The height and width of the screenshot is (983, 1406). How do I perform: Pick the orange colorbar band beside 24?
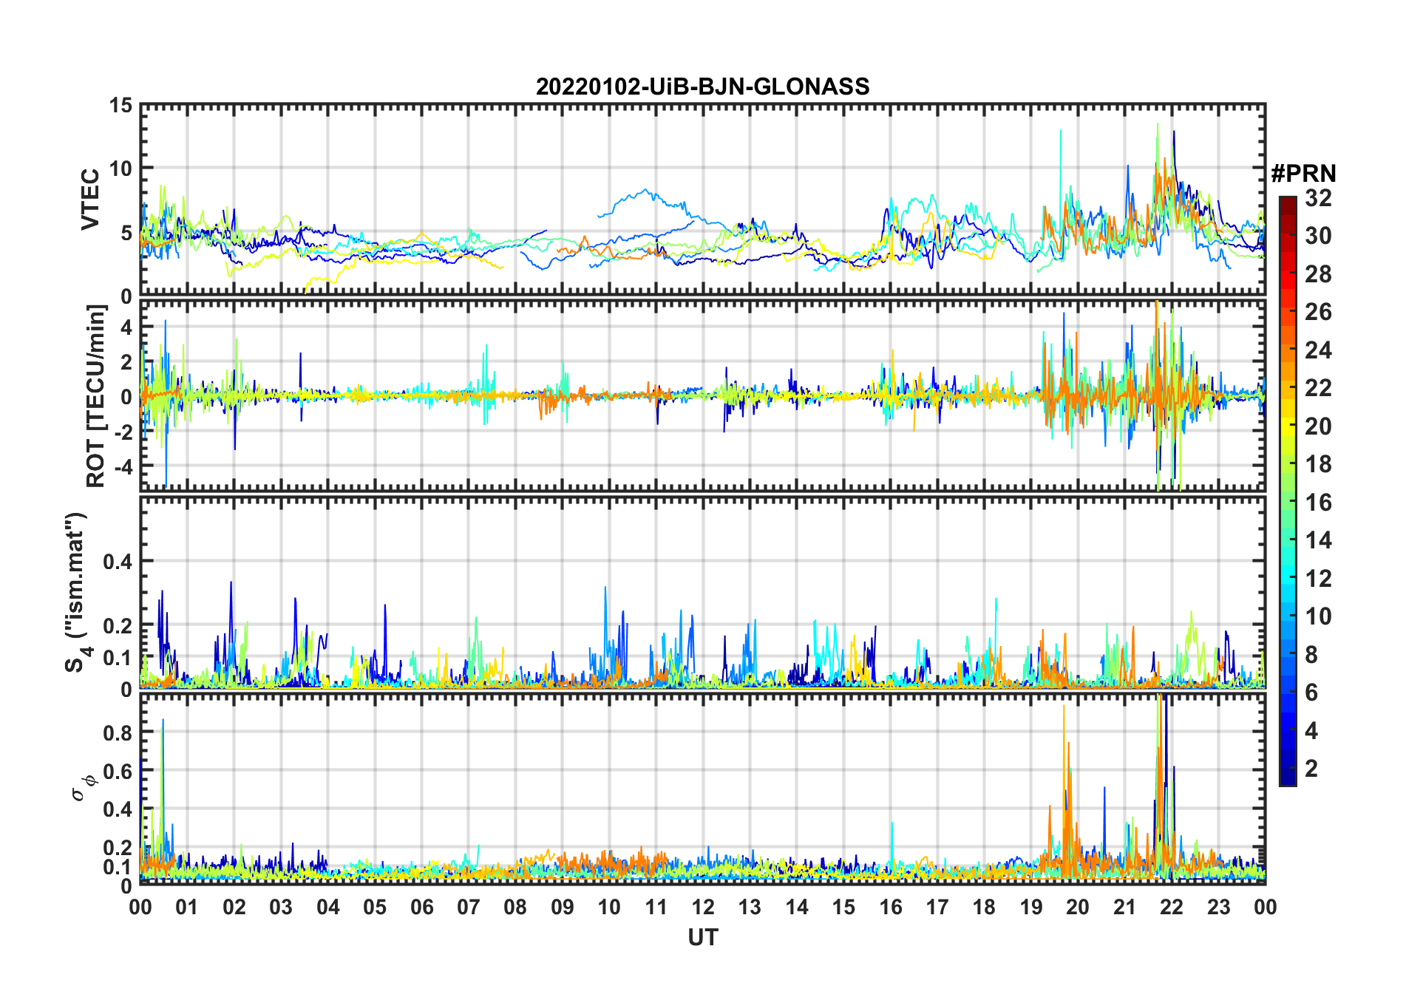click(x=1288, y=350)
